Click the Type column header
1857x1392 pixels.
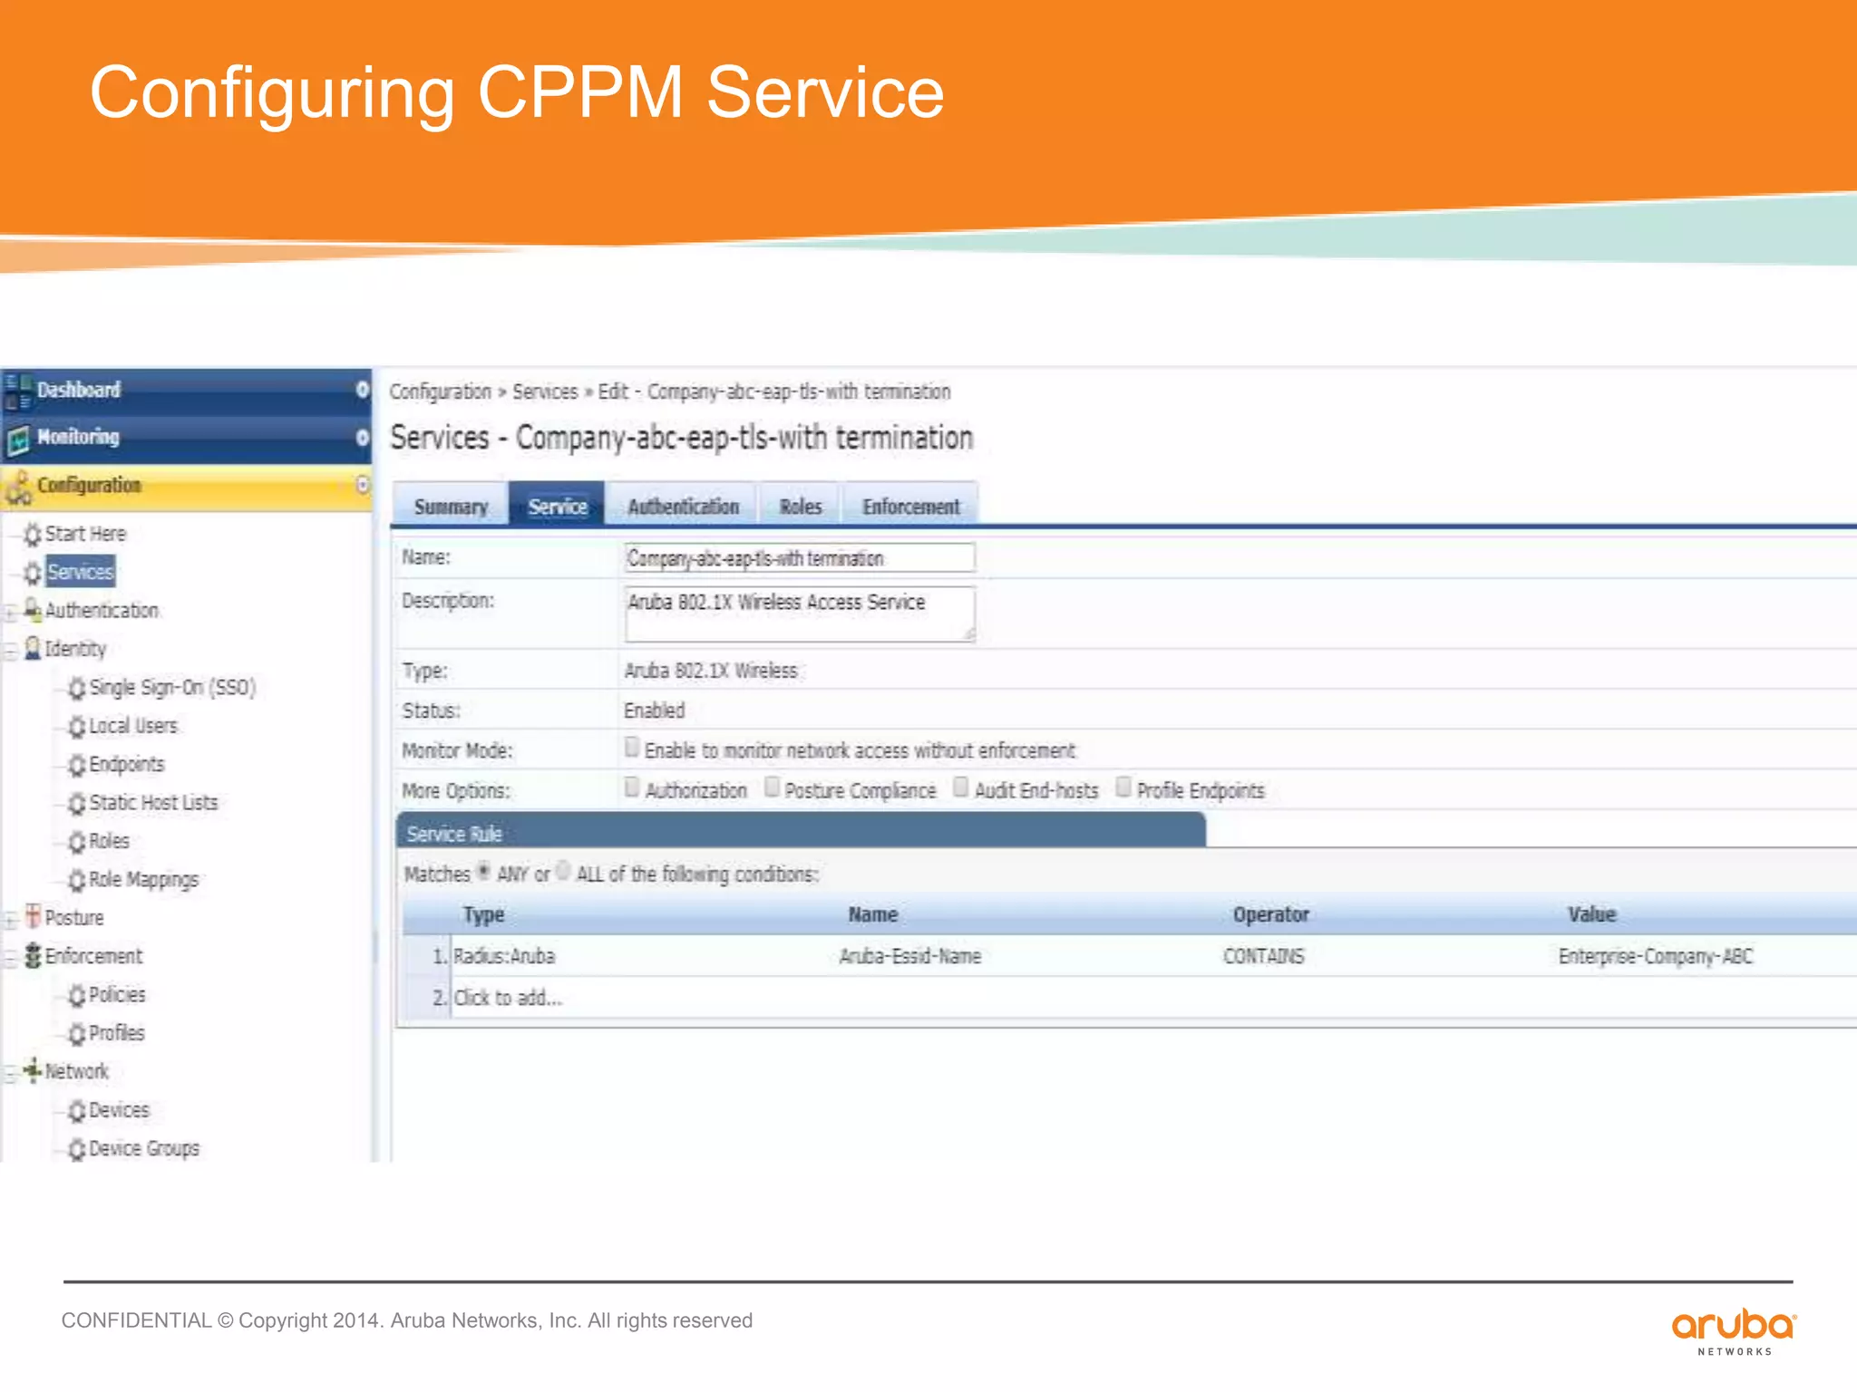483,915
